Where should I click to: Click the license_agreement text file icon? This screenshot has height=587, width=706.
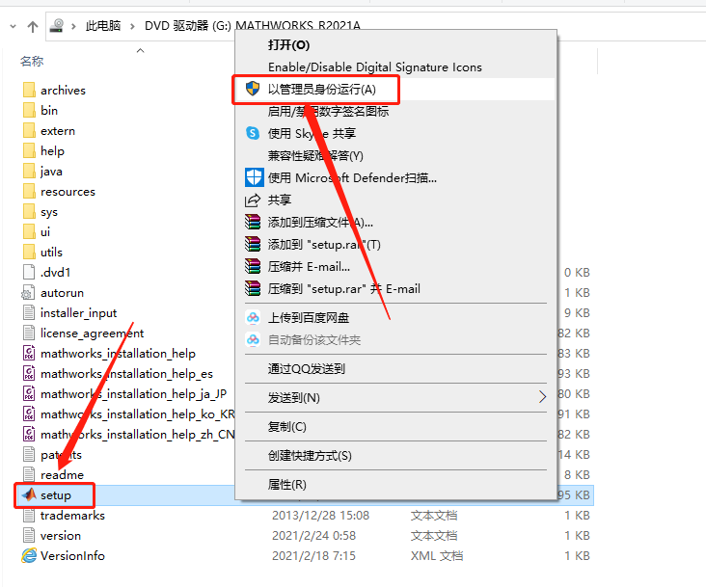tap(29, 333)
